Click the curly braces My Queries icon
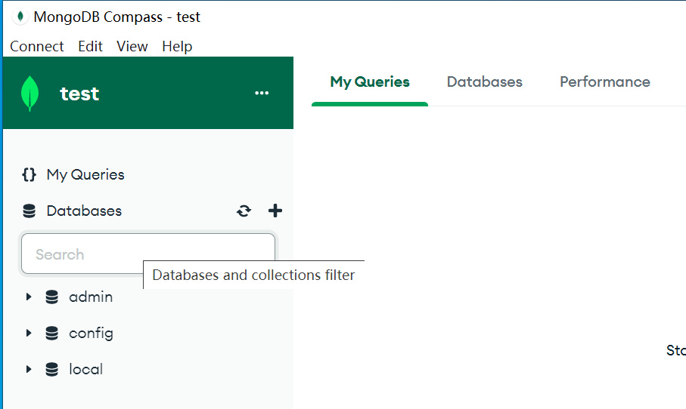Screen dimensions: 686x409 (x=29, y=174)
